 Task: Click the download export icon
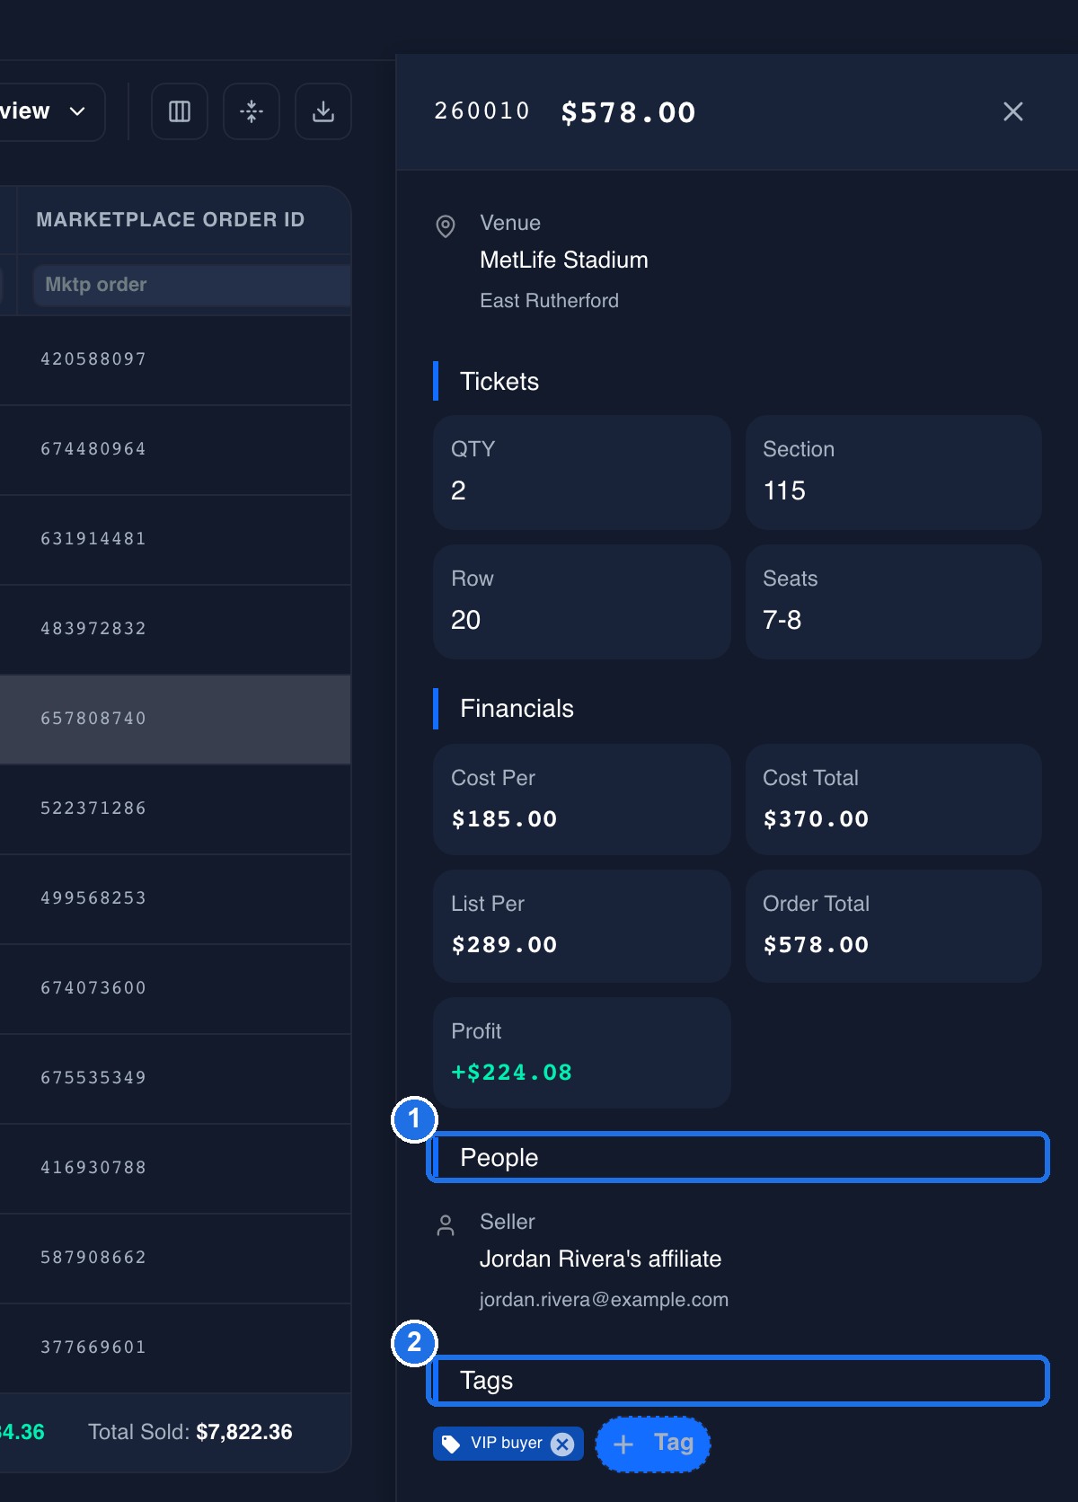pos(323,111)
